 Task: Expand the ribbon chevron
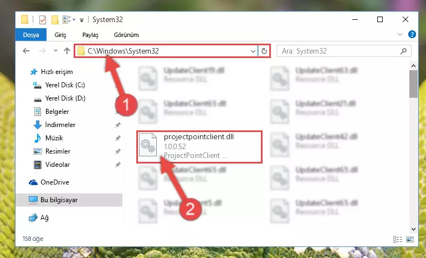pyautogui.click(x=399, y=34)
